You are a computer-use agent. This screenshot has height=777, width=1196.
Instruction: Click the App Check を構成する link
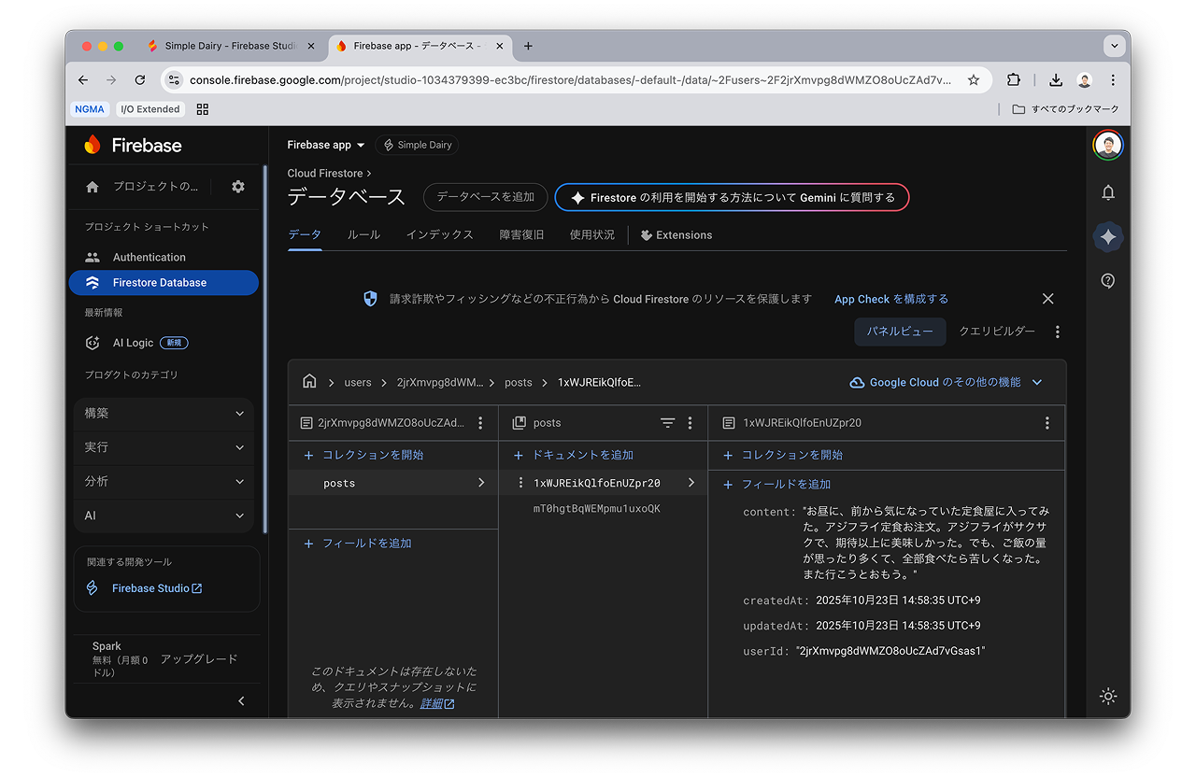890,298
